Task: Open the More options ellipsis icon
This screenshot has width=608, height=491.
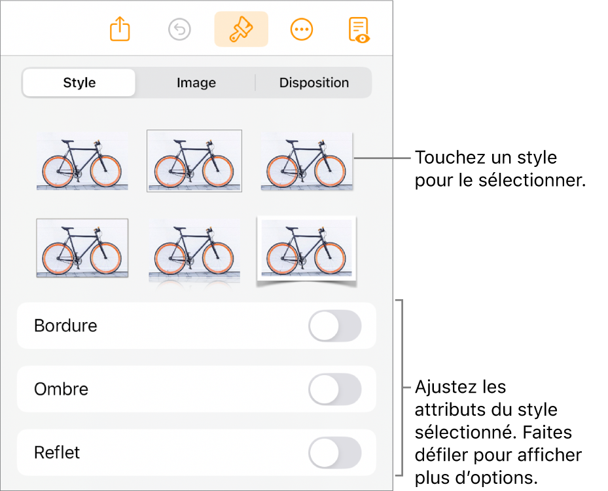Action: [x=301, y=29]
